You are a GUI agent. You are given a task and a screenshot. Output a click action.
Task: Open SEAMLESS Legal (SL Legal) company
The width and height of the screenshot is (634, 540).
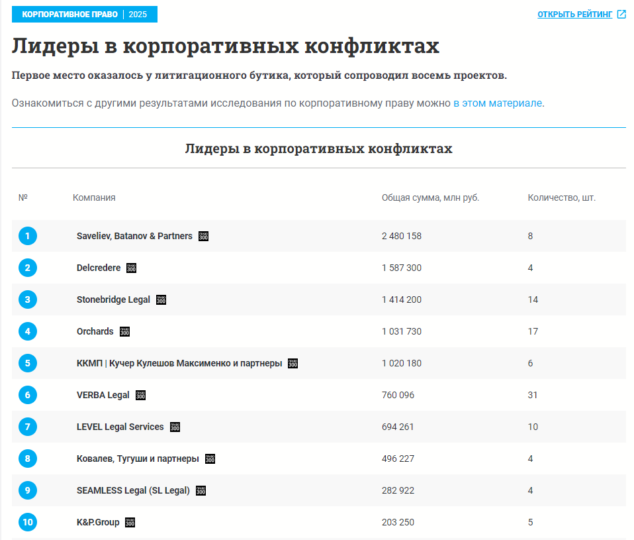click(133, 490)
